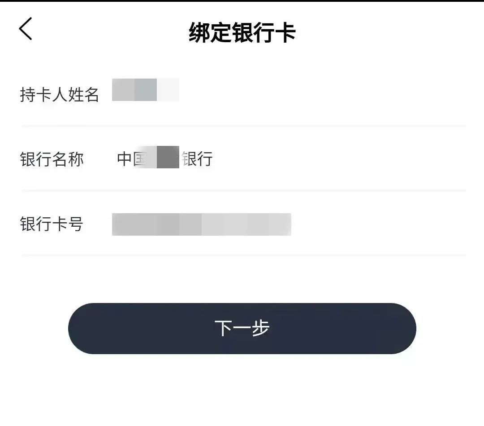Click the 银行卡号 label
Screen dimensions: 484x426
coord(52,224)
